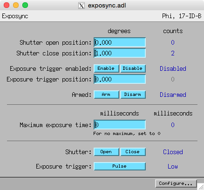Click the X11 icon in the title bar

point(82,6)
